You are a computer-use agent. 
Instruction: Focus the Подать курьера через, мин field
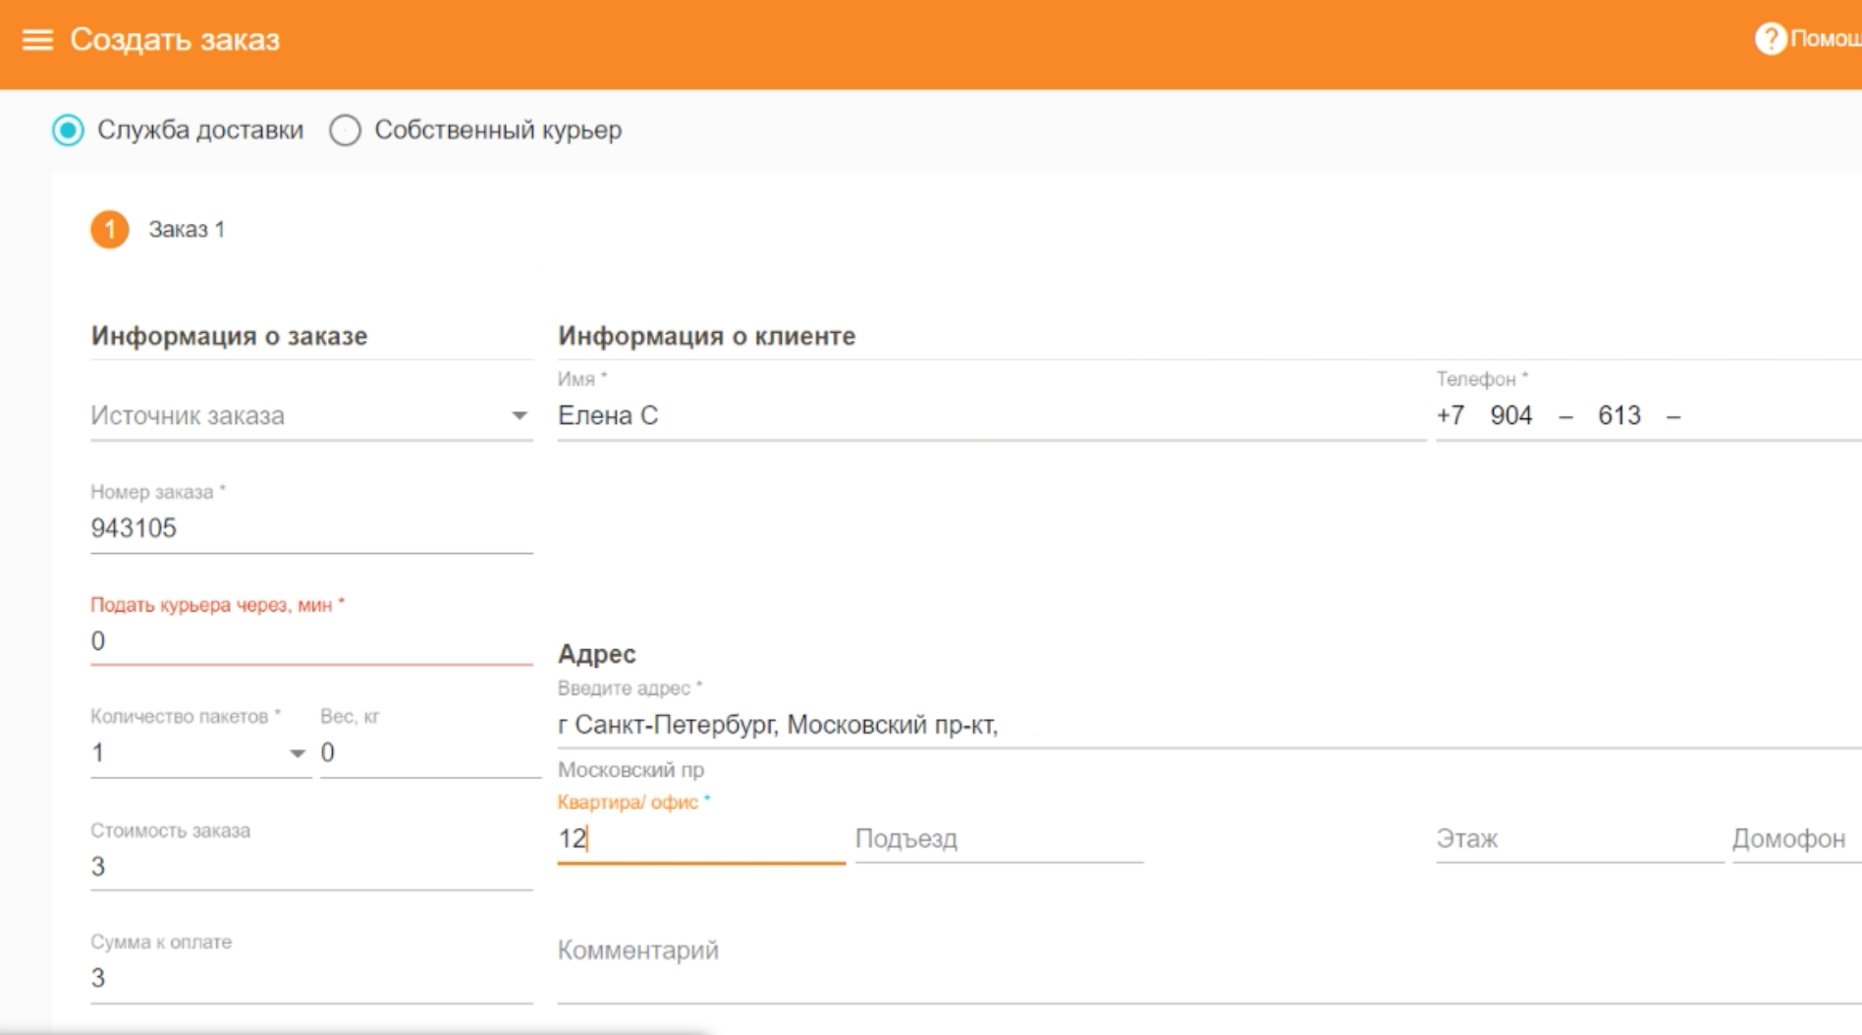[x=311, y=641]
